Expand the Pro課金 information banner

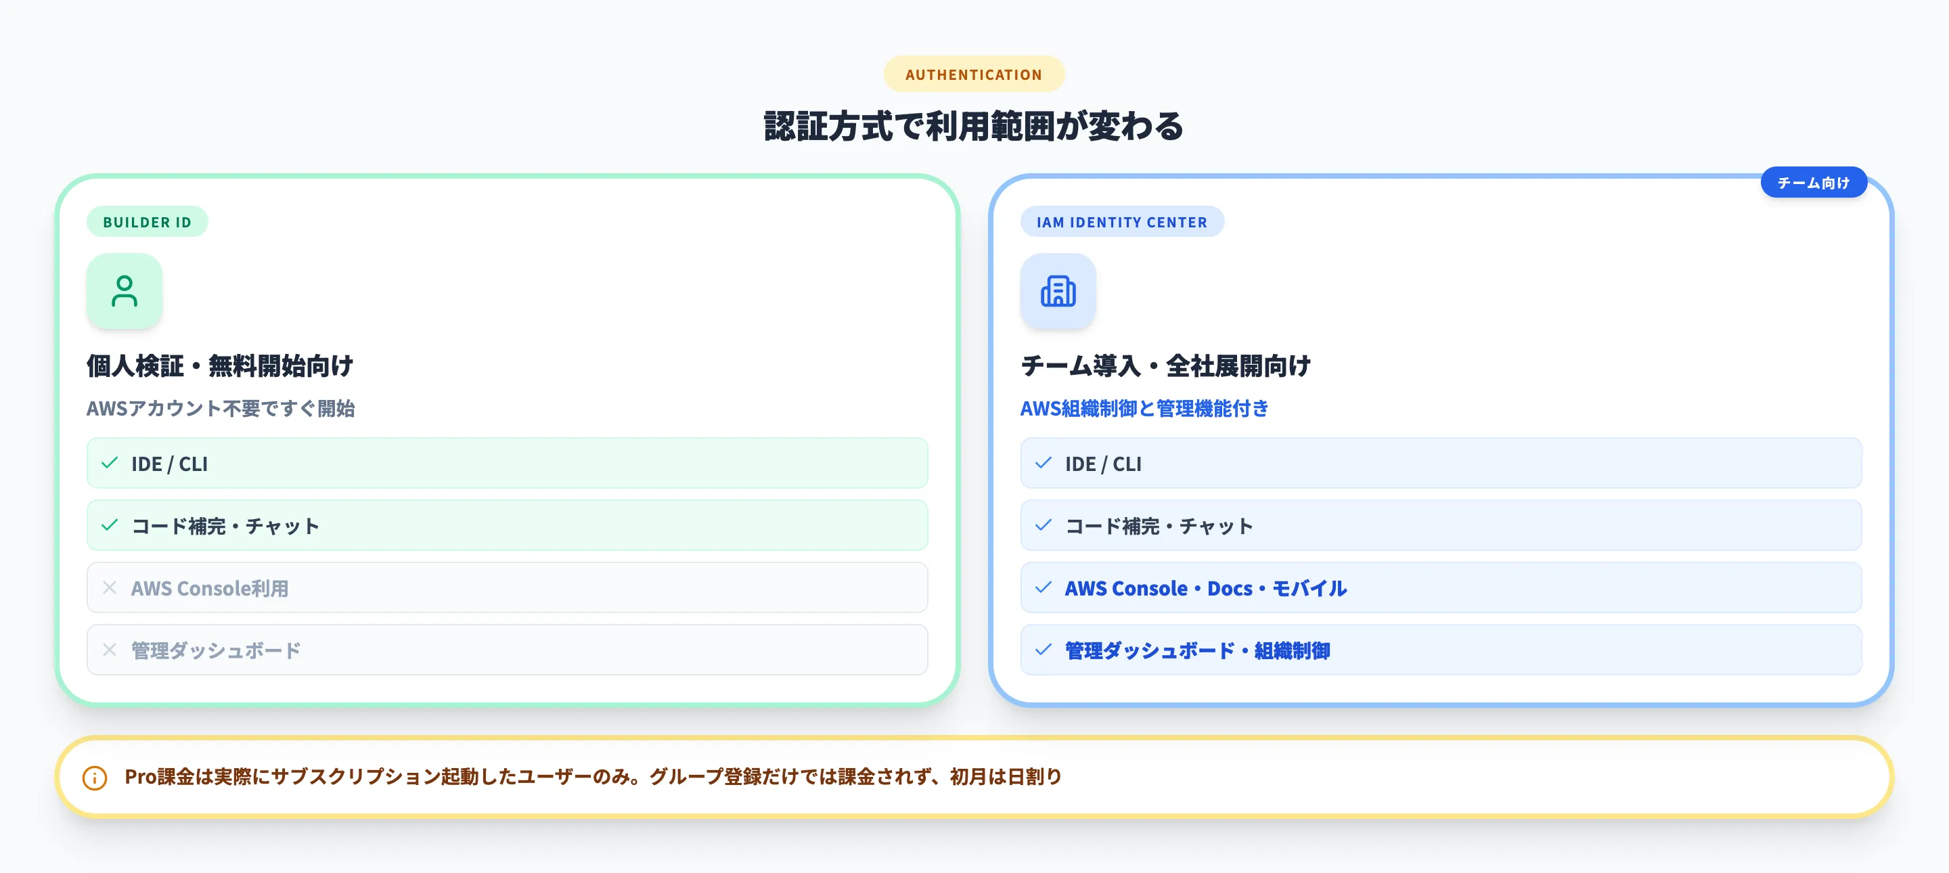point(974,777)
